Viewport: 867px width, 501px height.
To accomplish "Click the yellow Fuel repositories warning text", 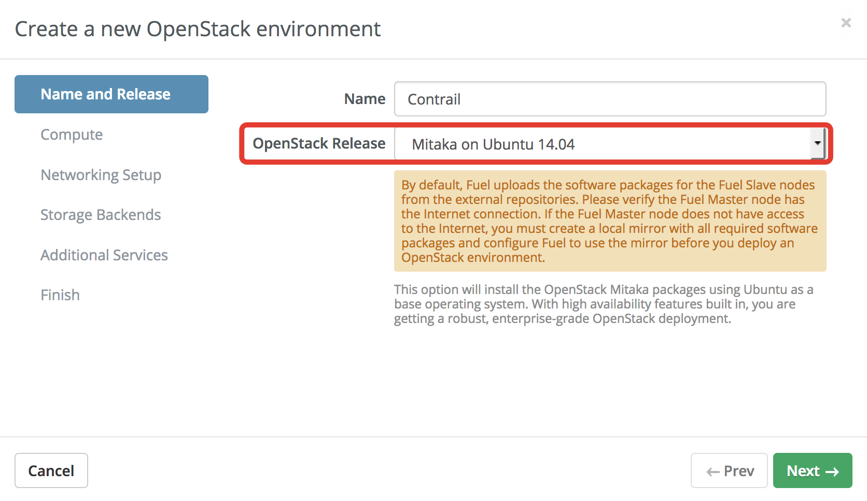I will 610,221.
